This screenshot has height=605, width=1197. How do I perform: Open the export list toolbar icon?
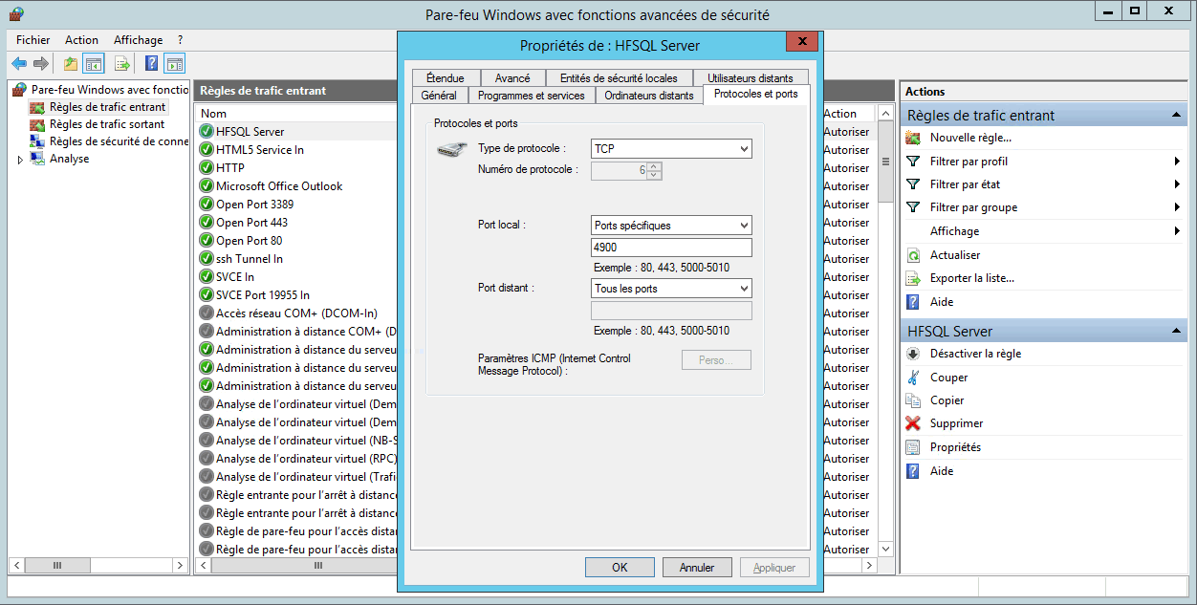[x=120, y=63]
